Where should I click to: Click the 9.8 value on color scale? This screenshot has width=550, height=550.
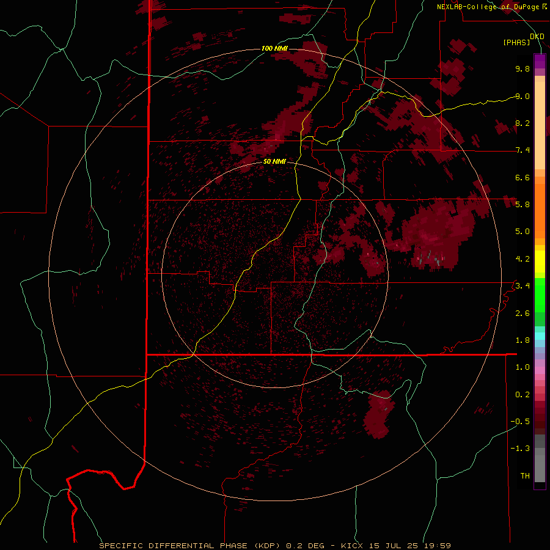click(522, 68)
